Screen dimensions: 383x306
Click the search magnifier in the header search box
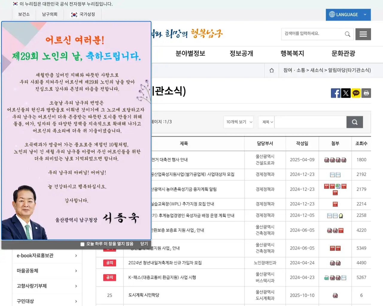[347, 34]
